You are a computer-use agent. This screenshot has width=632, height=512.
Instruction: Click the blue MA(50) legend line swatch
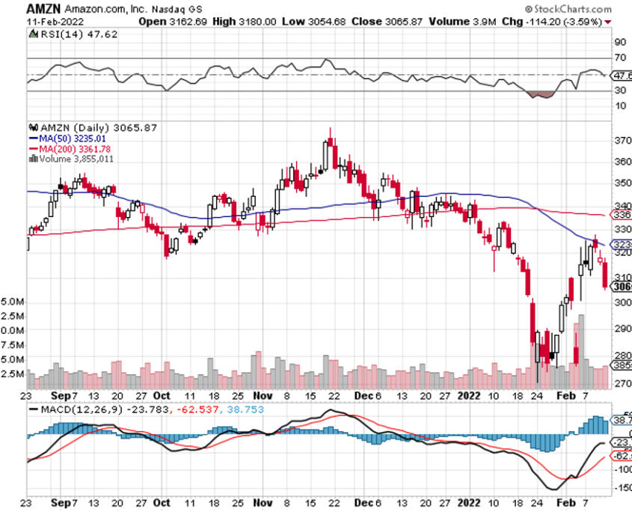pos(34,138)
